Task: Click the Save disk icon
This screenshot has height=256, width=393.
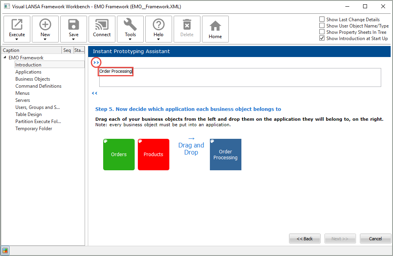Action: click(73, 24)
